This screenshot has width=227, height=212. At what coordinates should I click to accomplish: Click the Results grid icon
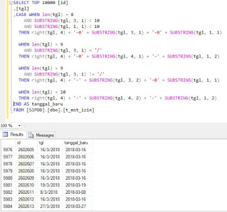[x=5, y=135]
